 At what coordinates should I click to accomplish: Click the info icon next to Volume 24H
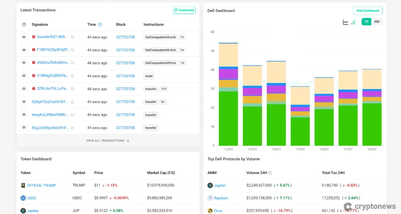pos(270,173)
